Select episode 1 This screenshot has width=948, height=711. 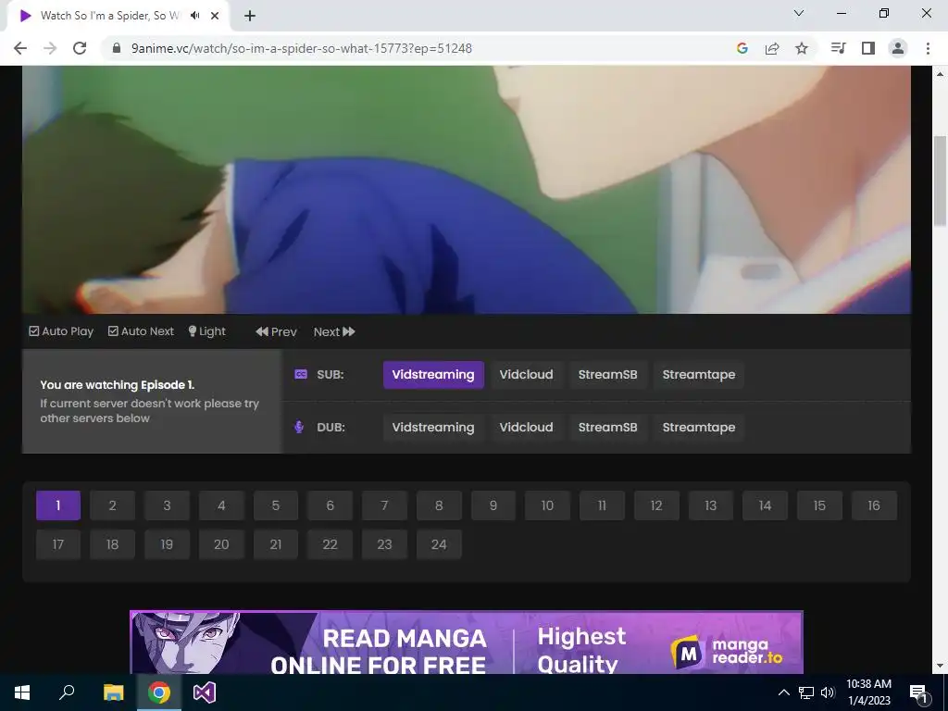coord(58,505)
